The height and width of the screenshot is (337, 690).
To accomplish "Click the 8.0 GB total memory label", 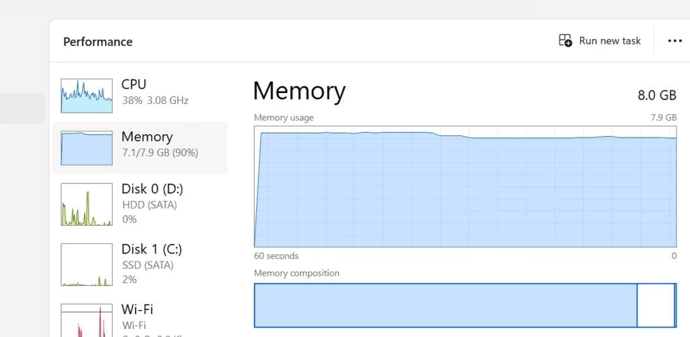I will [x=656, y=95].
